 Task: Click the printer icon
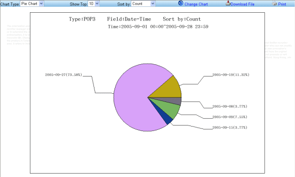click(274, 3)
